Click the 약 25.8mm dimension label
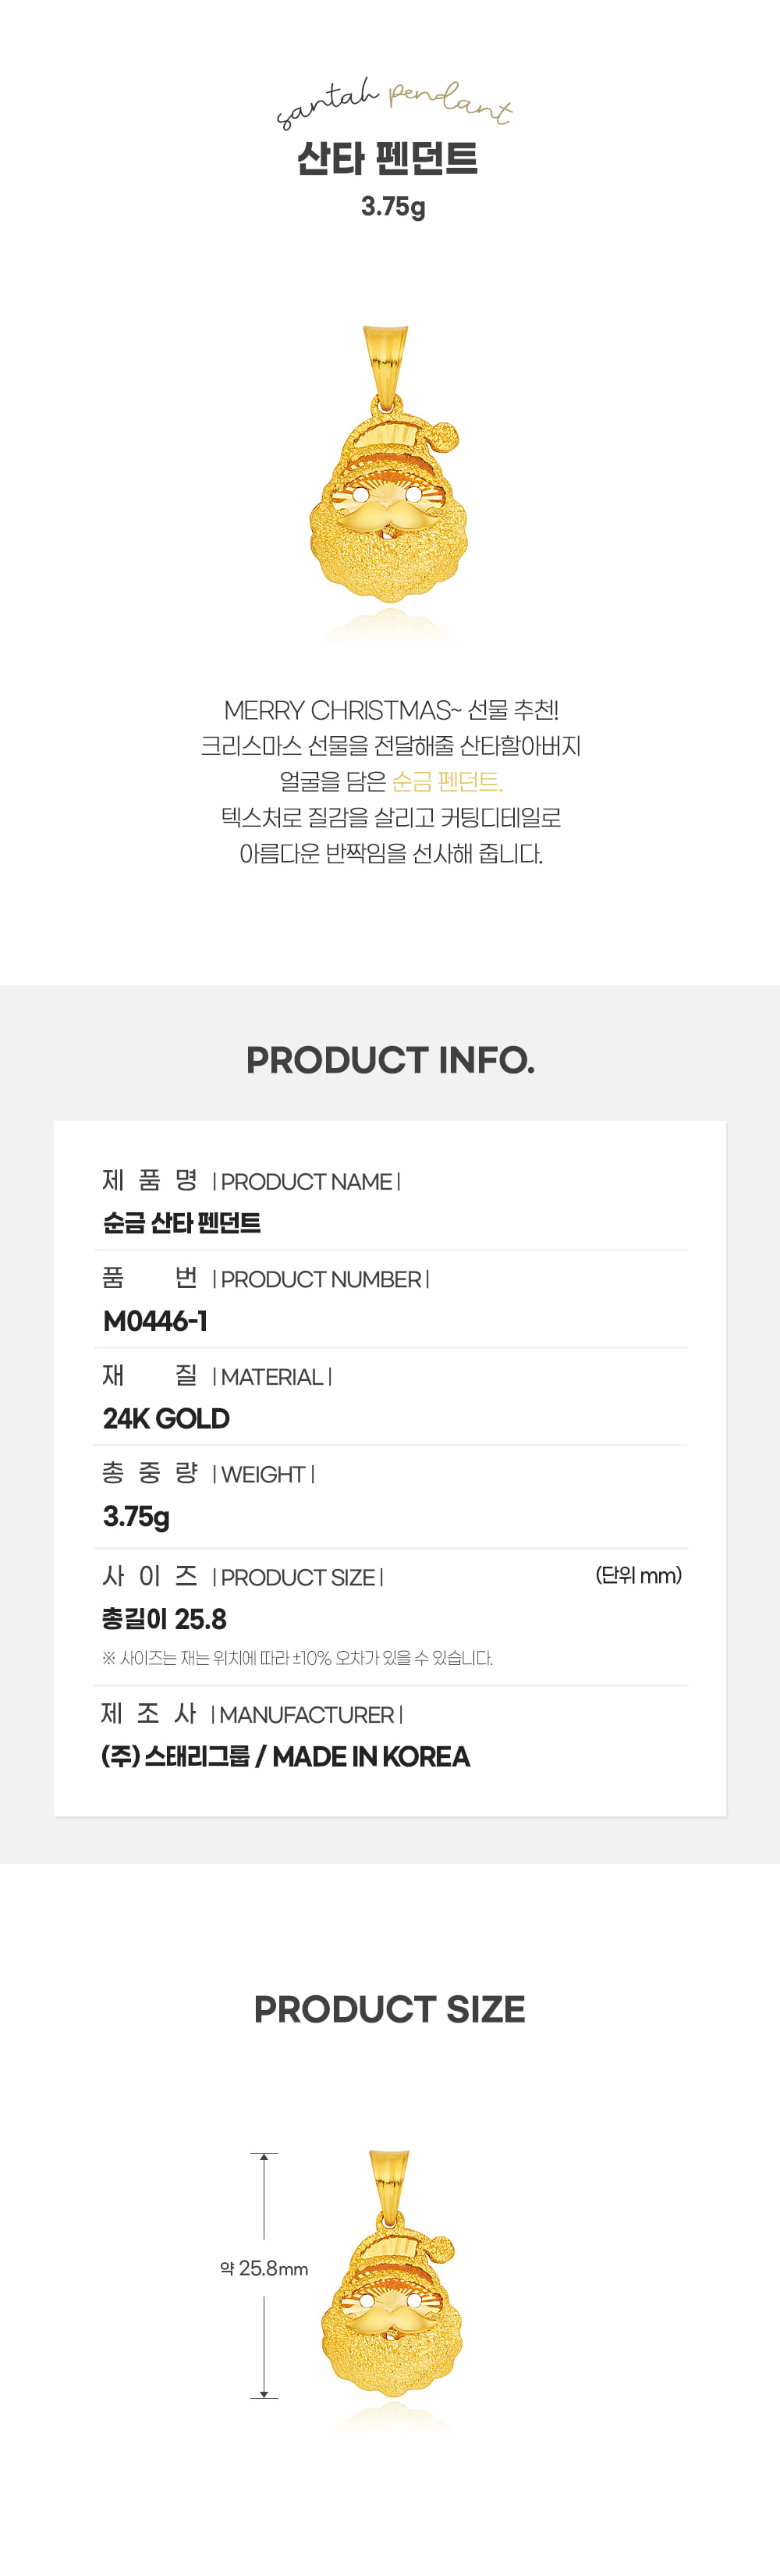This screenshot has width=780, height=2576. (x=264, y=2268)
